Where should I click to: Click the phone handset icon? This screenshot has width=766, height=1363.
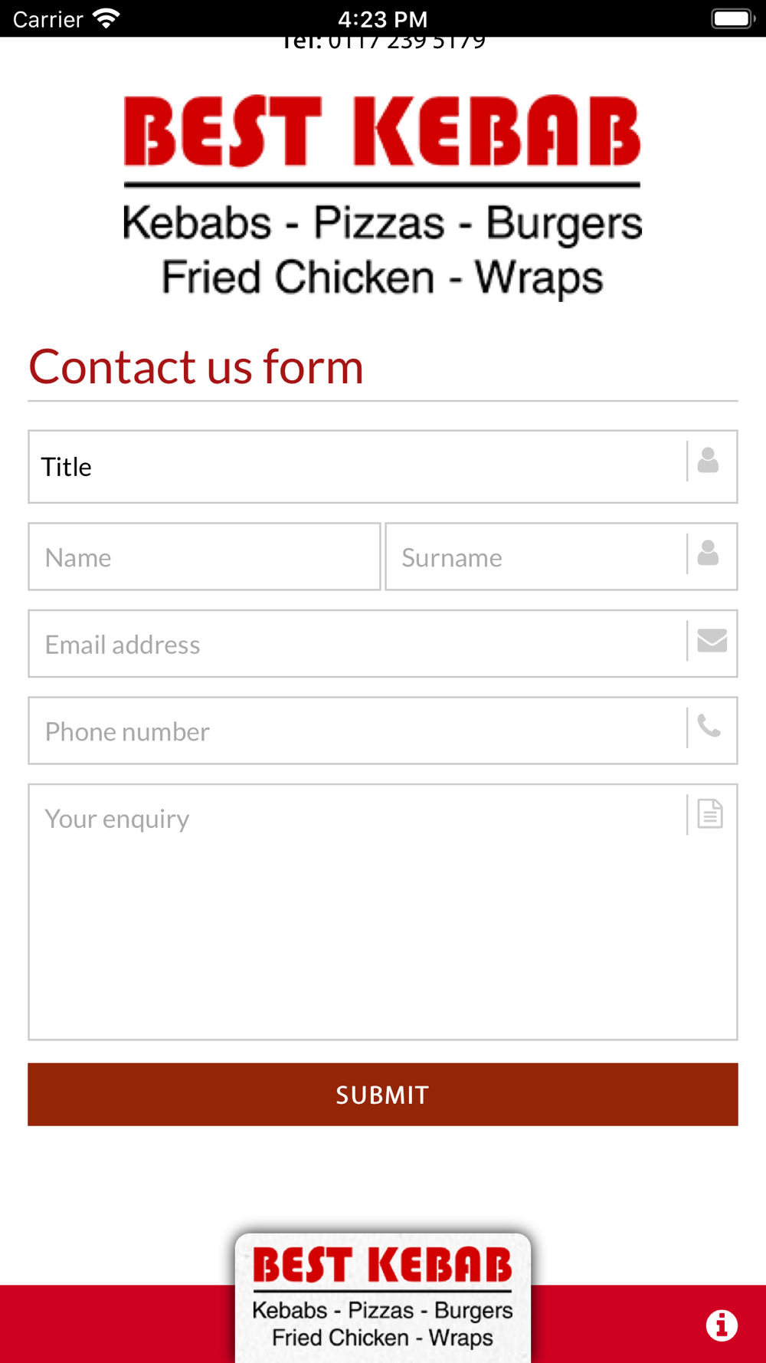click(709, 724)
